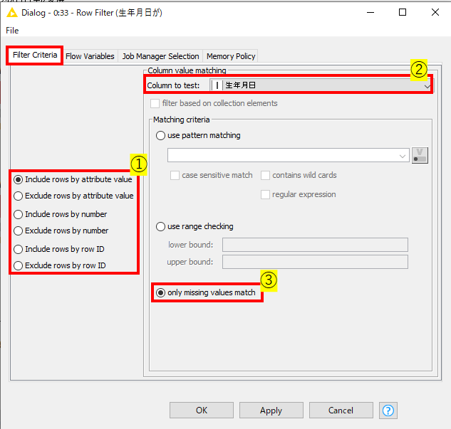Enable contains wild cards checkbox
This screenshot has height=429, width=451.
click(265, 175)
